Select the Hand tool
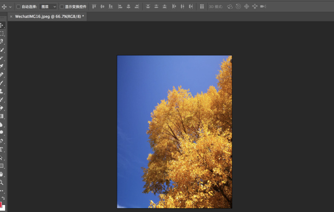The width and height of the screenshot is (334, 212). [1, 174]
